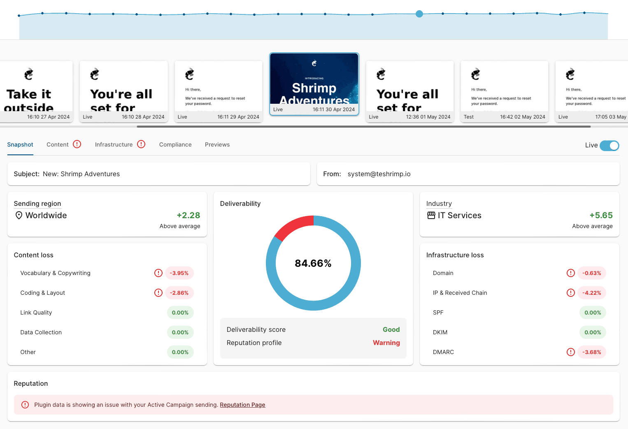
Task: Click the Sending region label
Action: click(x=37, y=203)
